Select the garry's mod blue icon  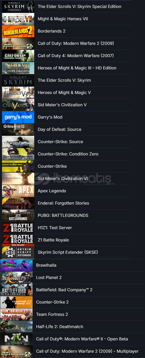click(x=18, y=117)
